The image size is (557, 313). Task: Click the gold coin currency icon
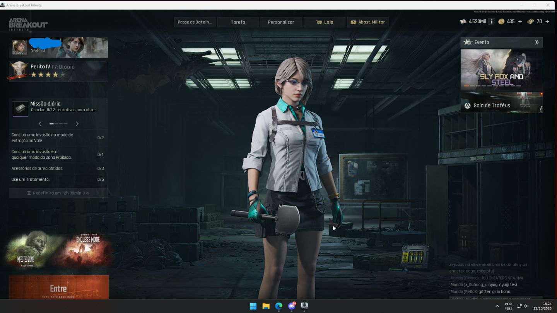(x=501, y=22)
